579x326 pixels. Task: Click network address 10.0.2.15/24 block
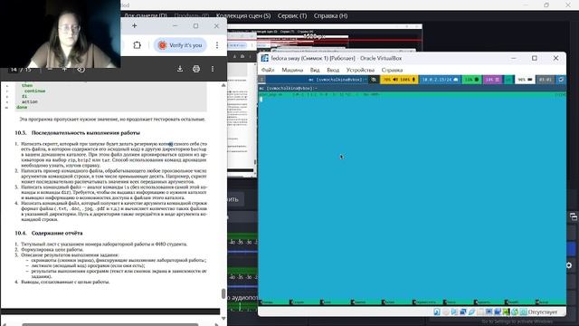click(440, 80)
